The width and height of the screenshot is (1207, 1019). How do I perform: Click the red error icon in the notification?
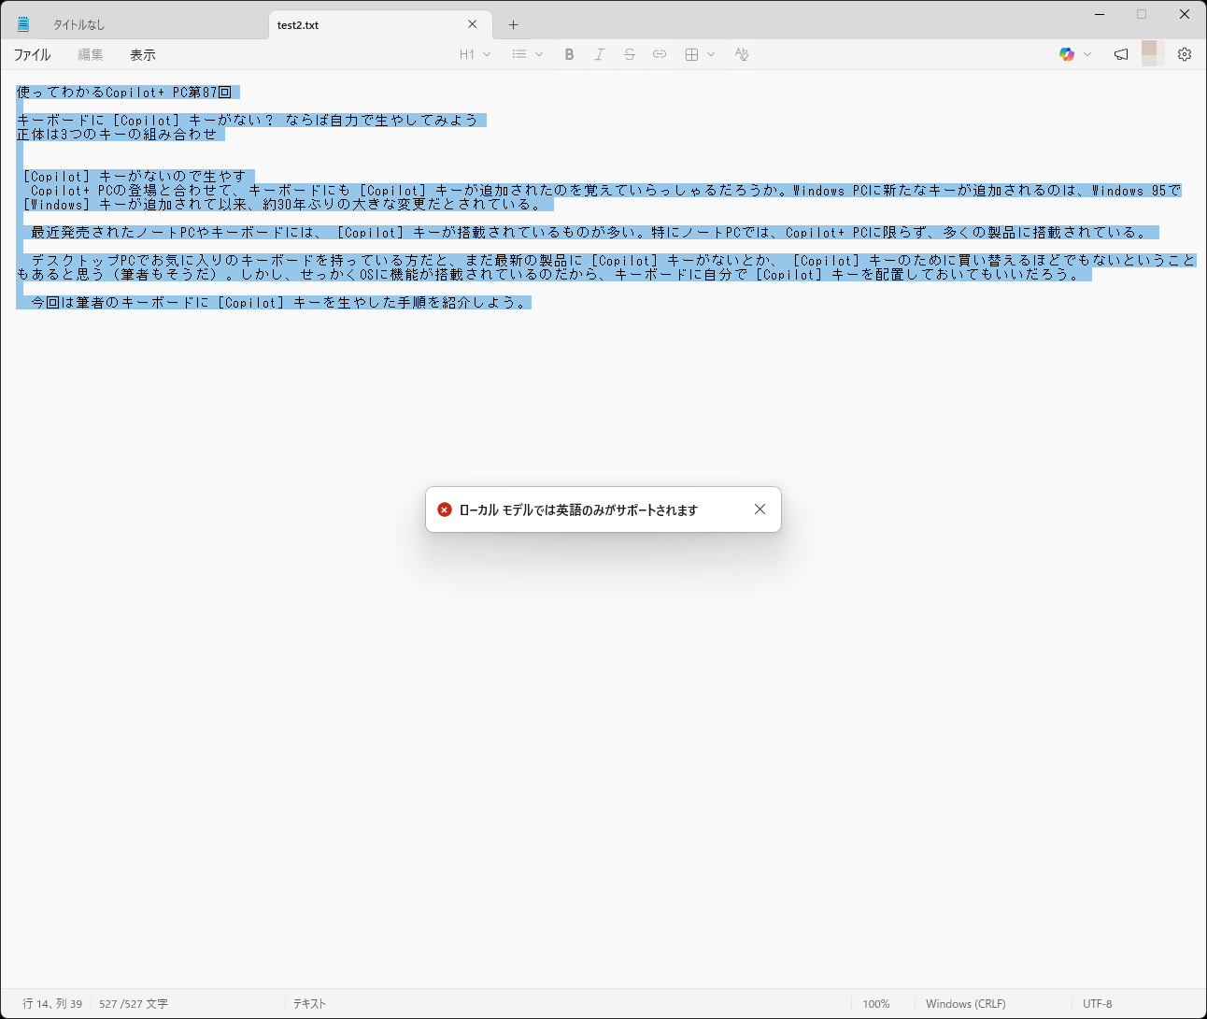click(445, 509)
